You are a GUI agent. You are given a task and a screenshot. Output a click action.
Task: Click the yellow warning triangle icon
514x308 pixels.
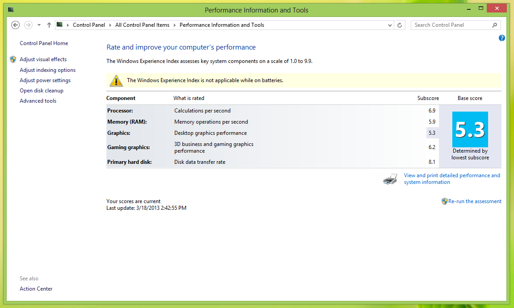pyautogui.click(x=116, y=80)
